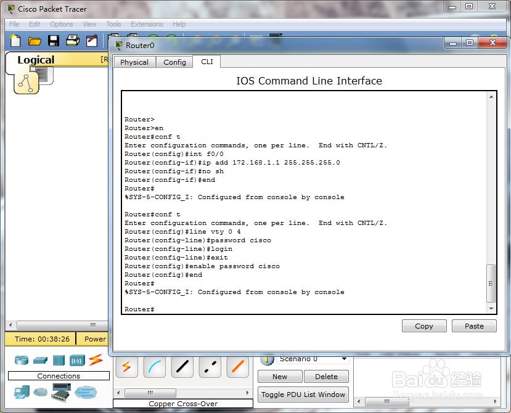Click the connections list right scroll arrow
Image resolution: width=511 pixels, height=413 pixels.
[x=247, y=393]
